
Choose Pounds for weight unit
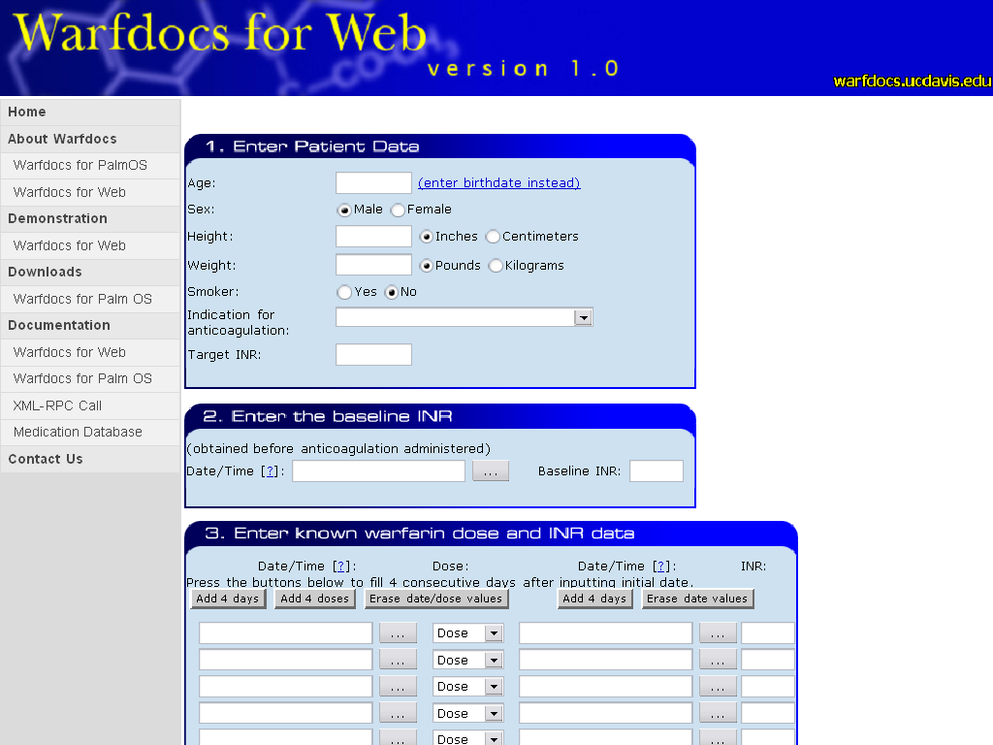click(x=427, y=266)
